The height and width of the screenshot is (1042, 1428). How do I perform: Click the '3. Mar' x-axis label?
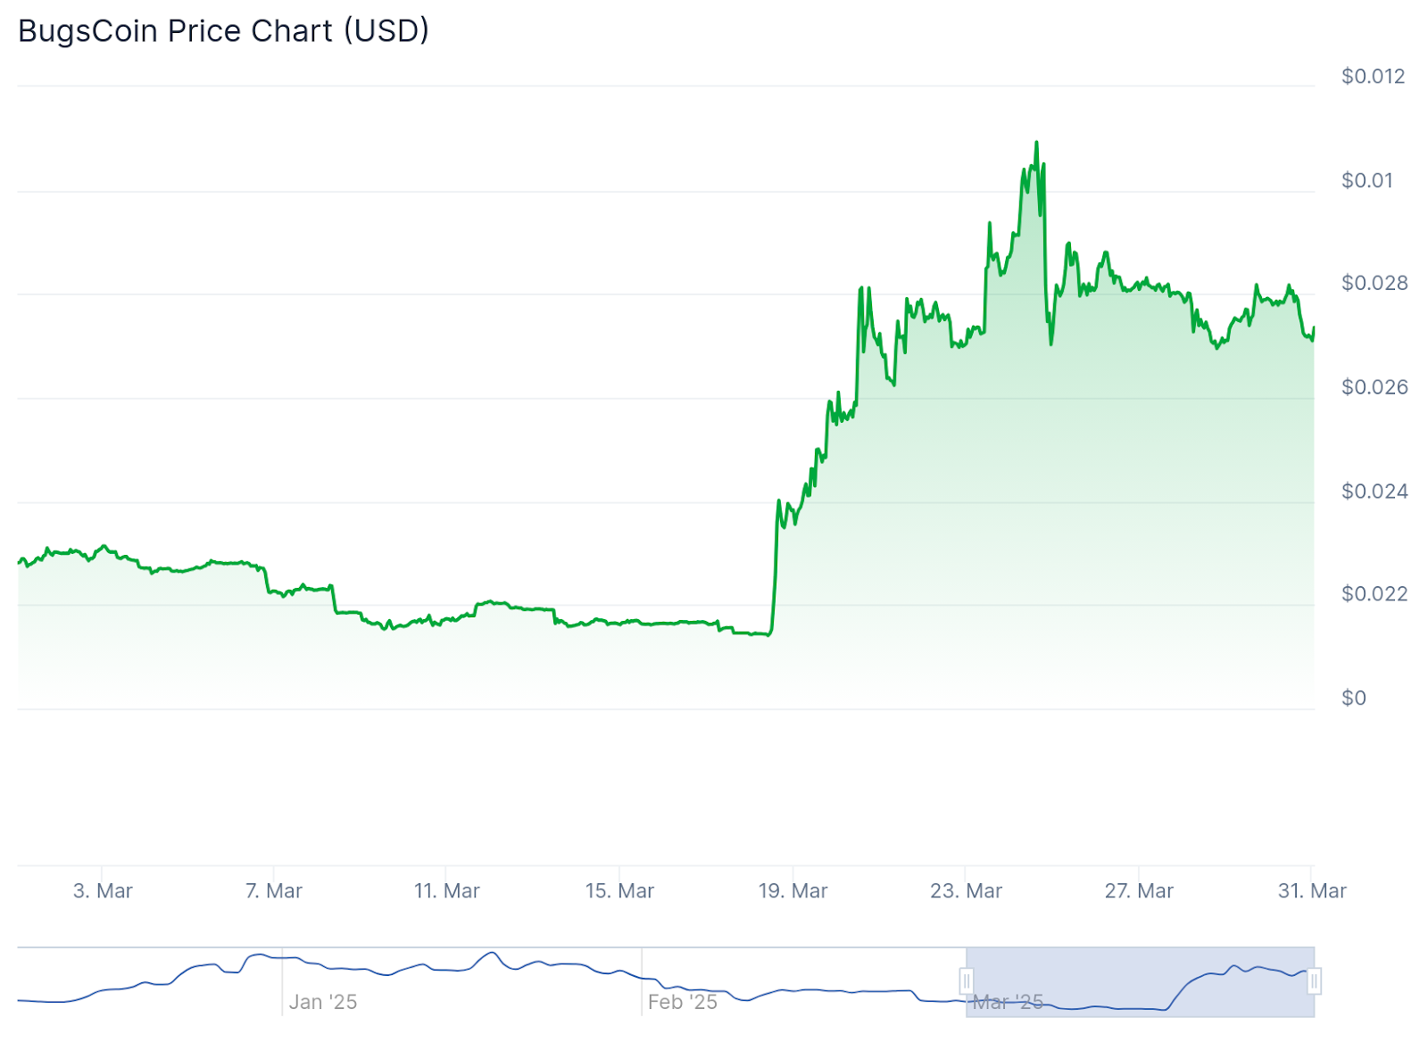point(103,890)
